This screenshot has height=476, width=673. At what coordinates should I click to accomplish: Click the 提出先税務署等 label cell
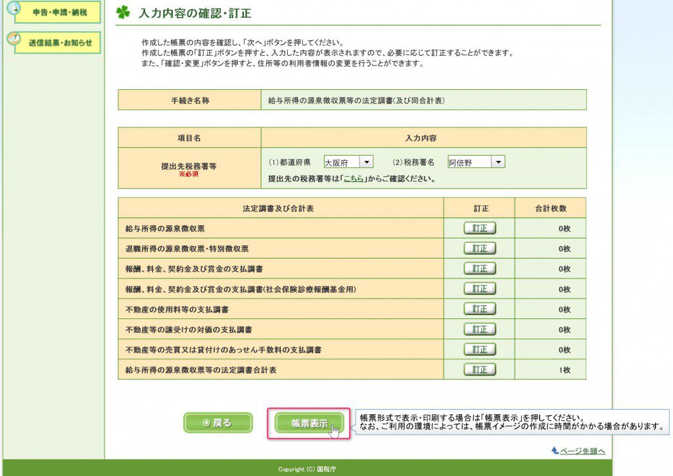coord(190,169)
